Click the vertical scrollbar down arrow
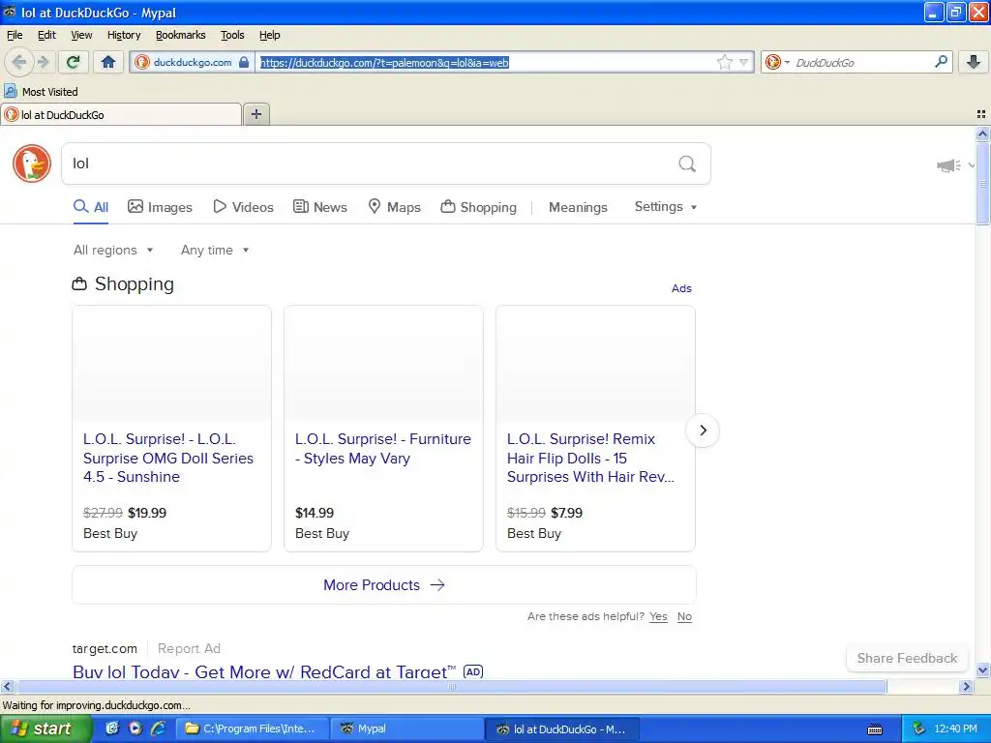The width and height of the screenshot is (991, 743). 982,670
